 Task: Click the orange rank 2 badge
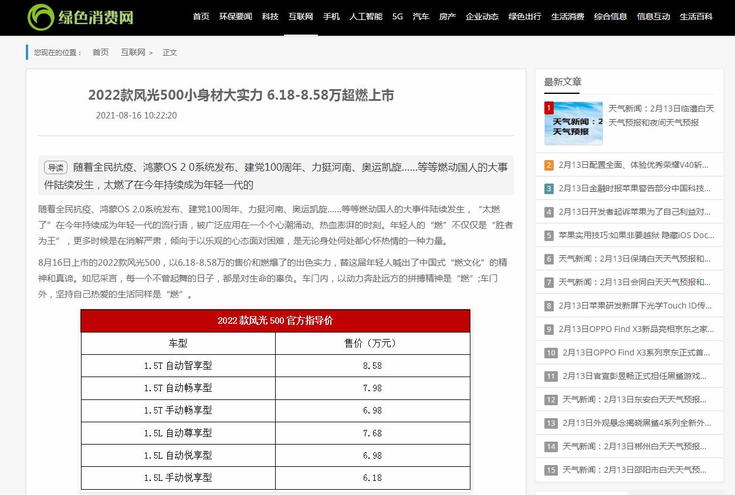point(549,165)
